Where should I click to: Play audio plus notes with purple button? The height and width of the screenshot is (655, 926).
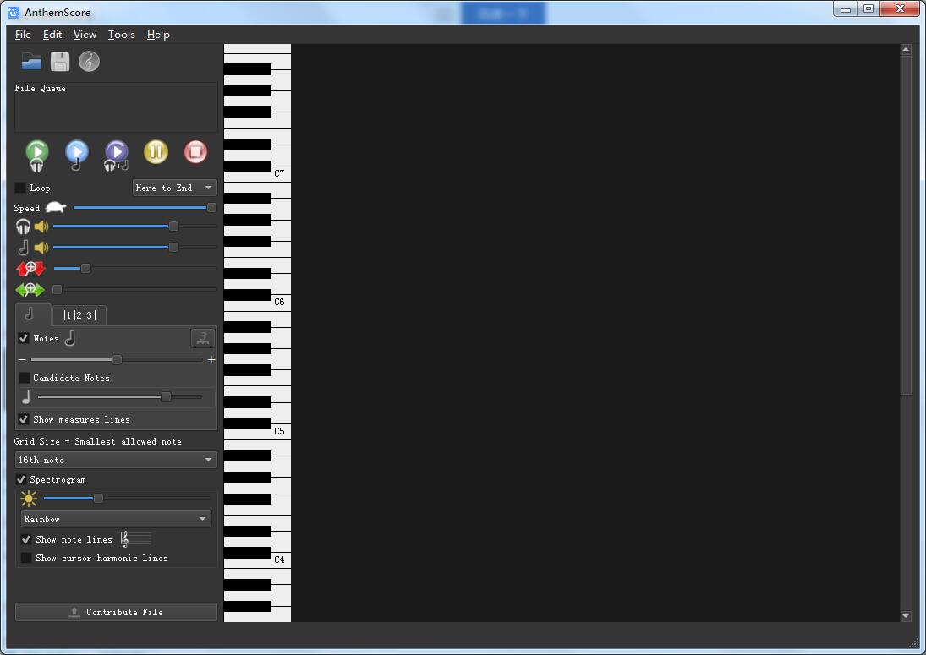point(117,155)
